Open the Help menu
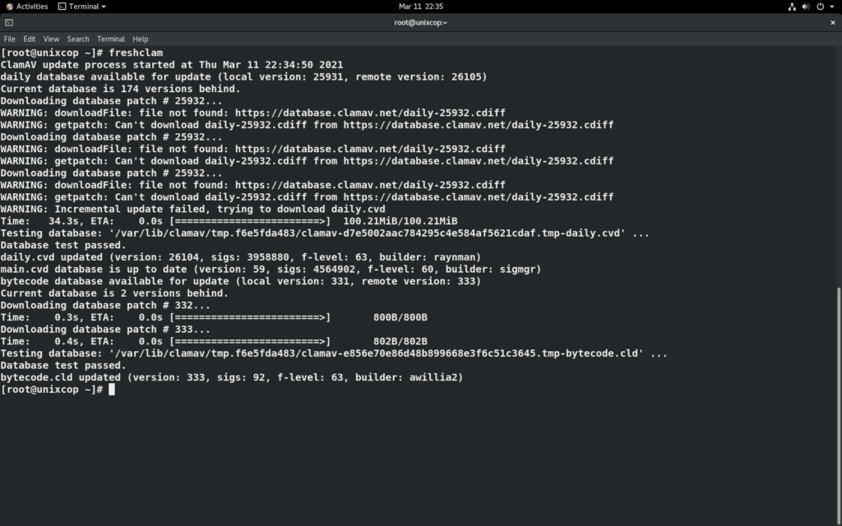Viewport: 842px width, 526px height. tap(140, 39)
